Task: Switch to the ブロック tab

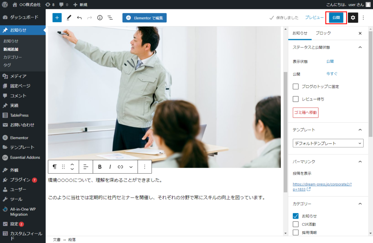Action: point(323,33)
